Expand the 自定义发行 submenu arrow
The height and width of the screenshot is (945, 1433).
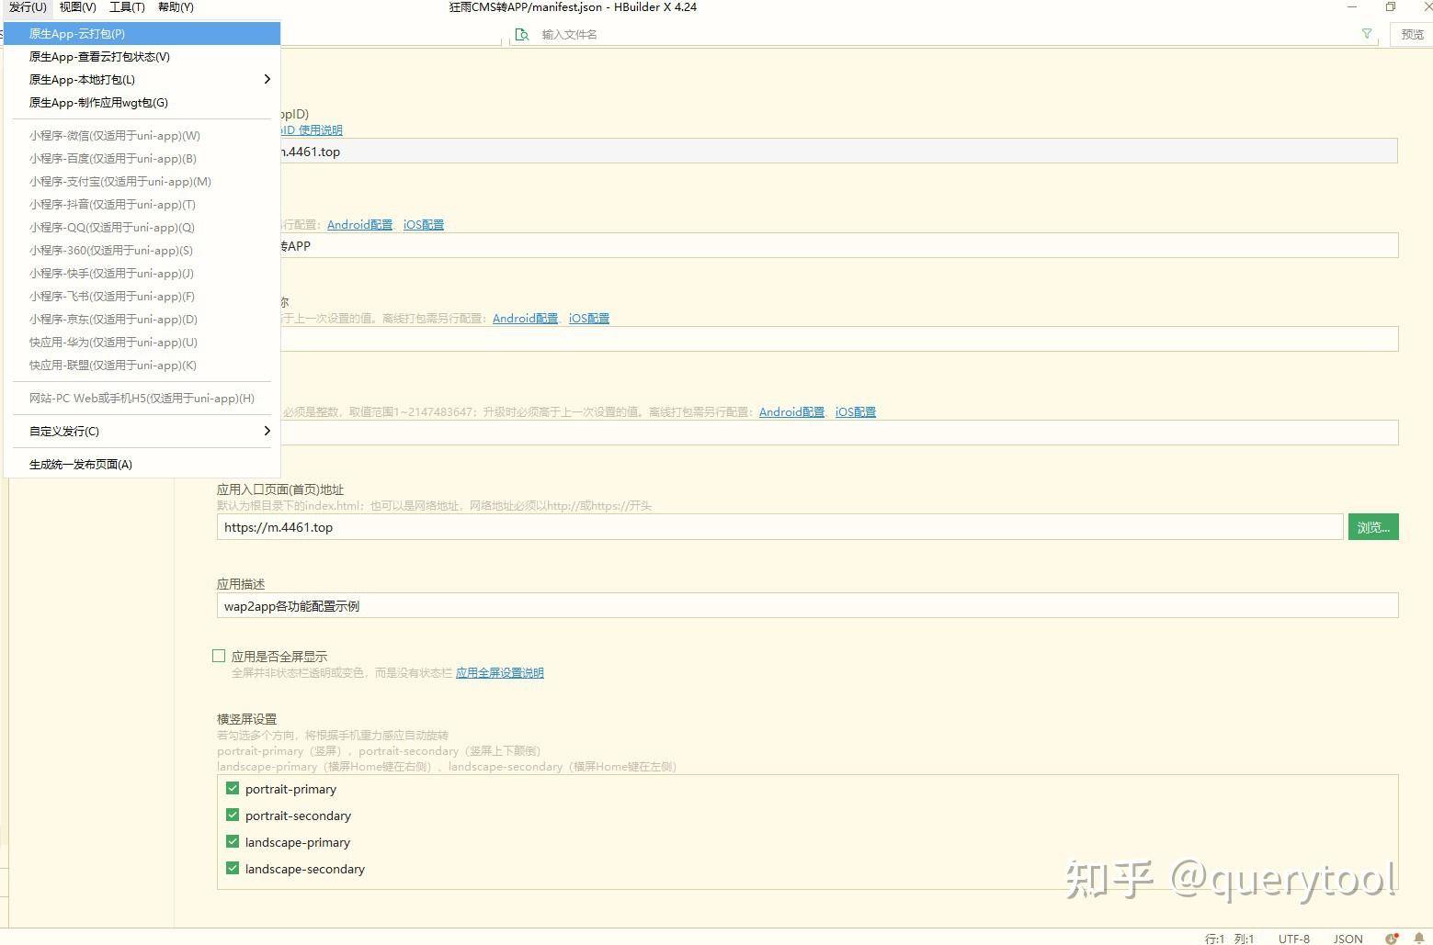coord(267,431)
